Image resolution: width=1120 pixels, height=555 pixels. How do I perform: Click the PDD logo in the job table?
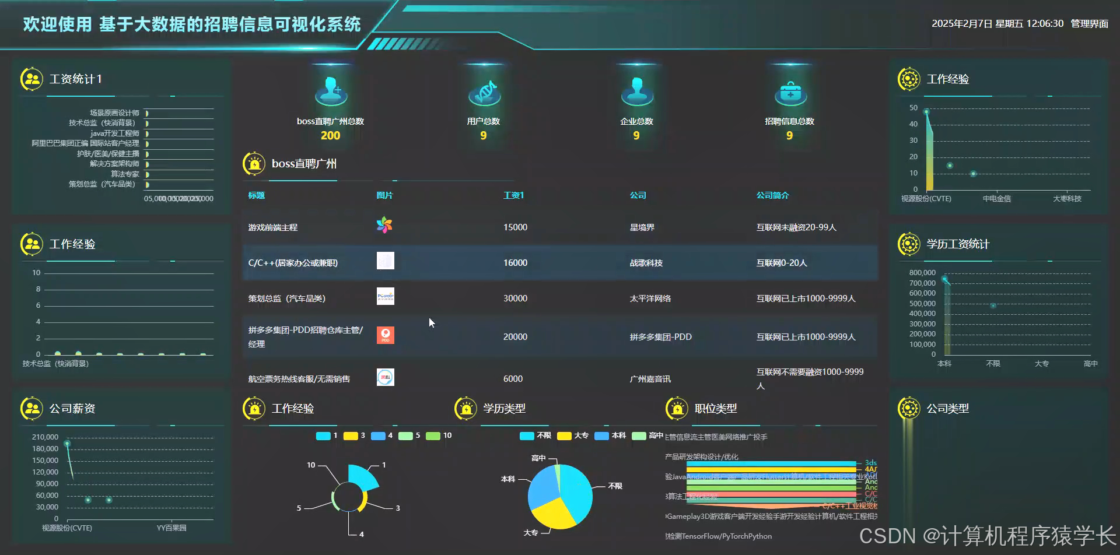pos(385,336)
